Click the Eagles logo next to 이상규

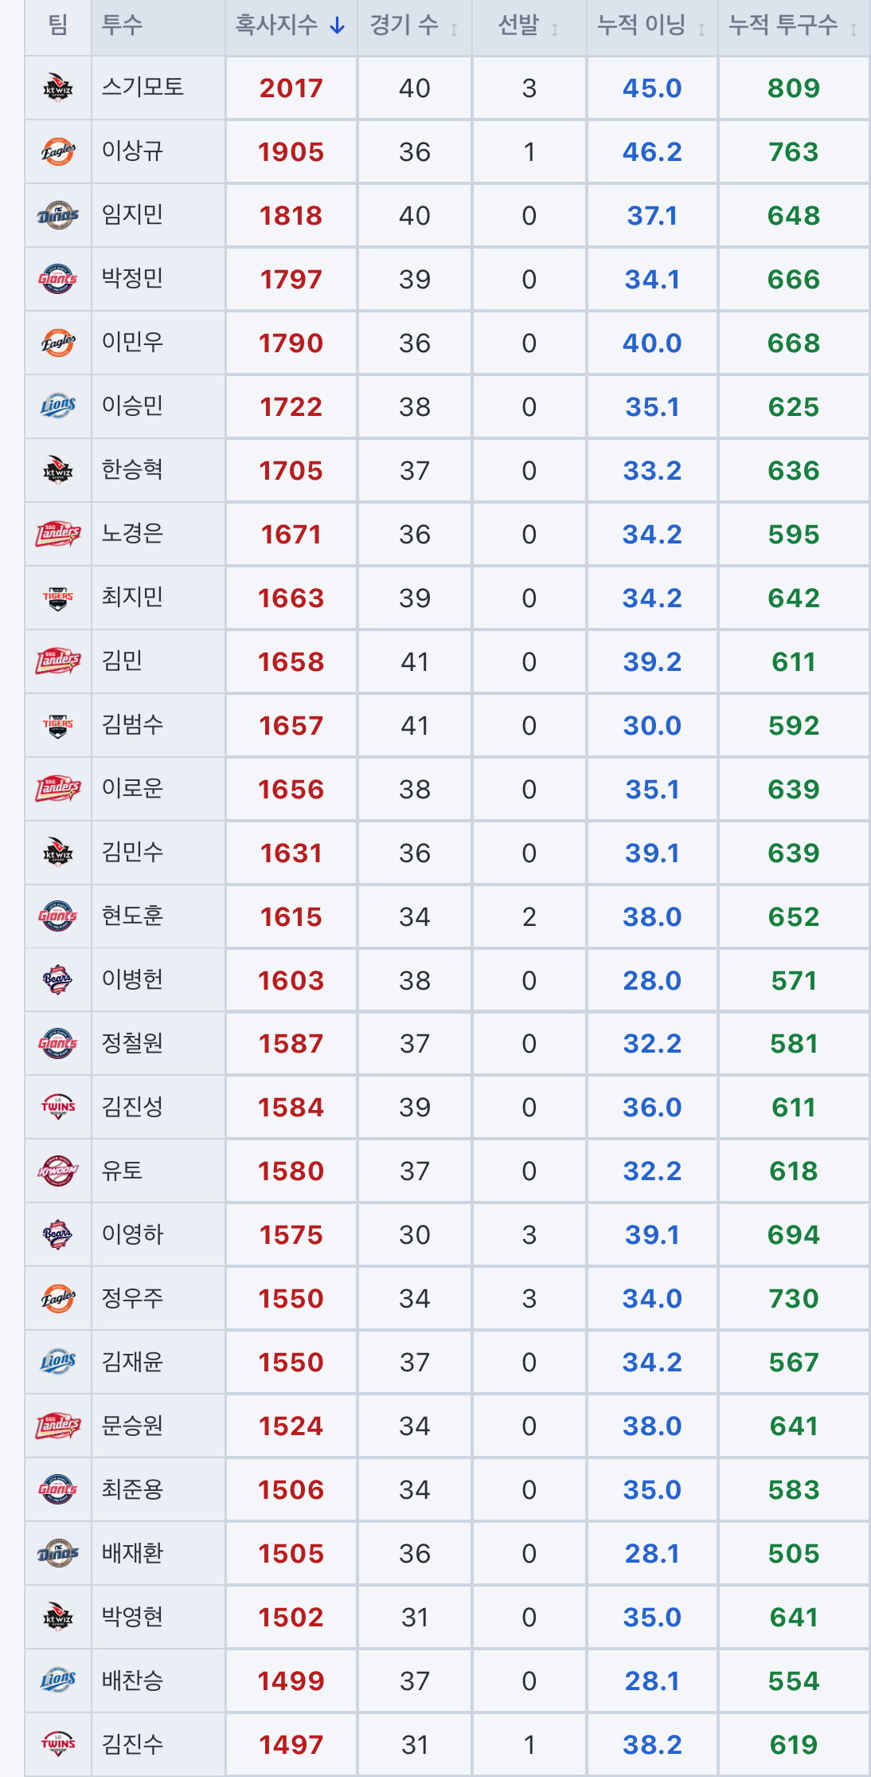tap(58, 151)
